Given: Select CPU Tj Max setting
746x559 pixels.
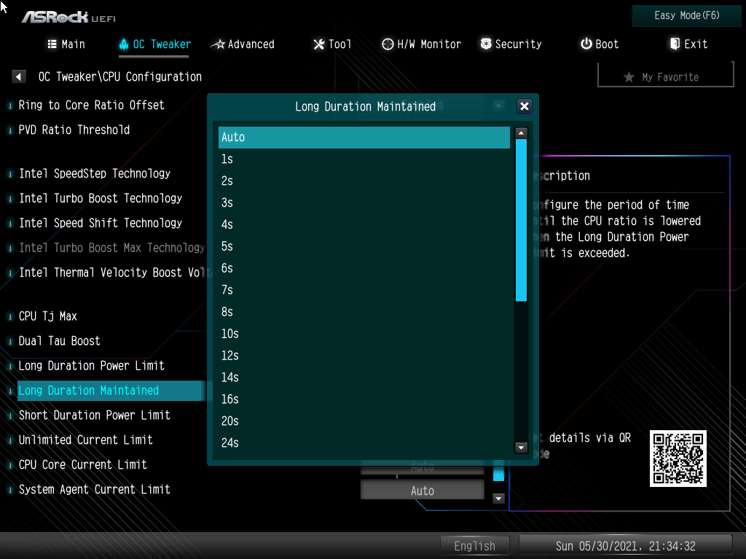Looking at the screenshot, I should [x=47, y=316].
